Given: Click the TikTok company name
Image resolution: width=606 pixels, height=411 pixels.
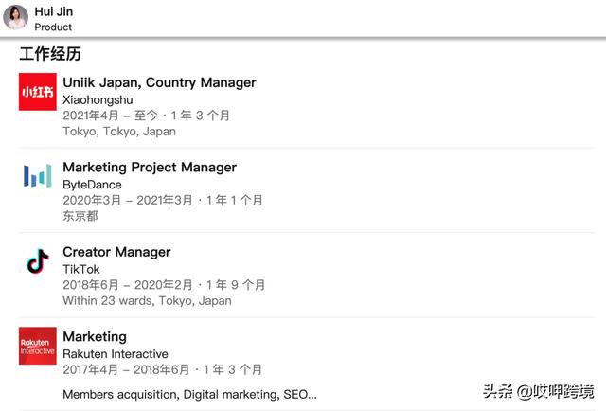Looking at the screenshot, I should (81, 269).
